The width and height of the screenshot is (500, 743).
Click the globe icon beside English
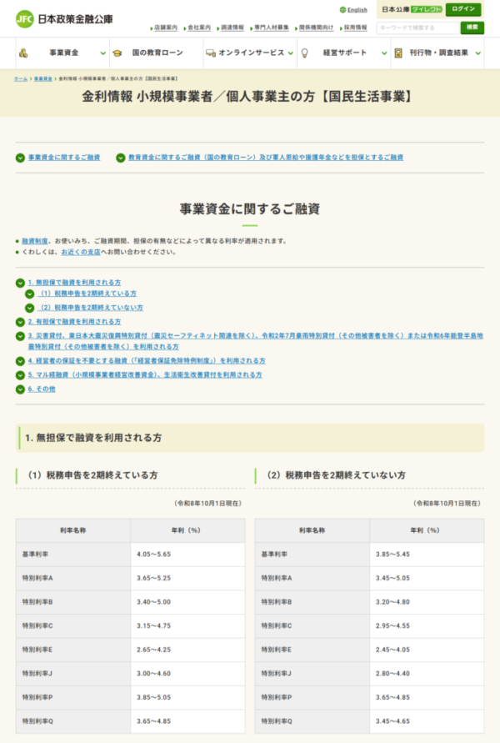(342, 10)
